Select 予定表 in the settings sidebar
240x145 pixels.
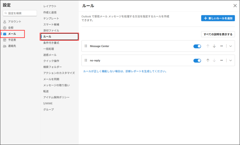(12, 40)
